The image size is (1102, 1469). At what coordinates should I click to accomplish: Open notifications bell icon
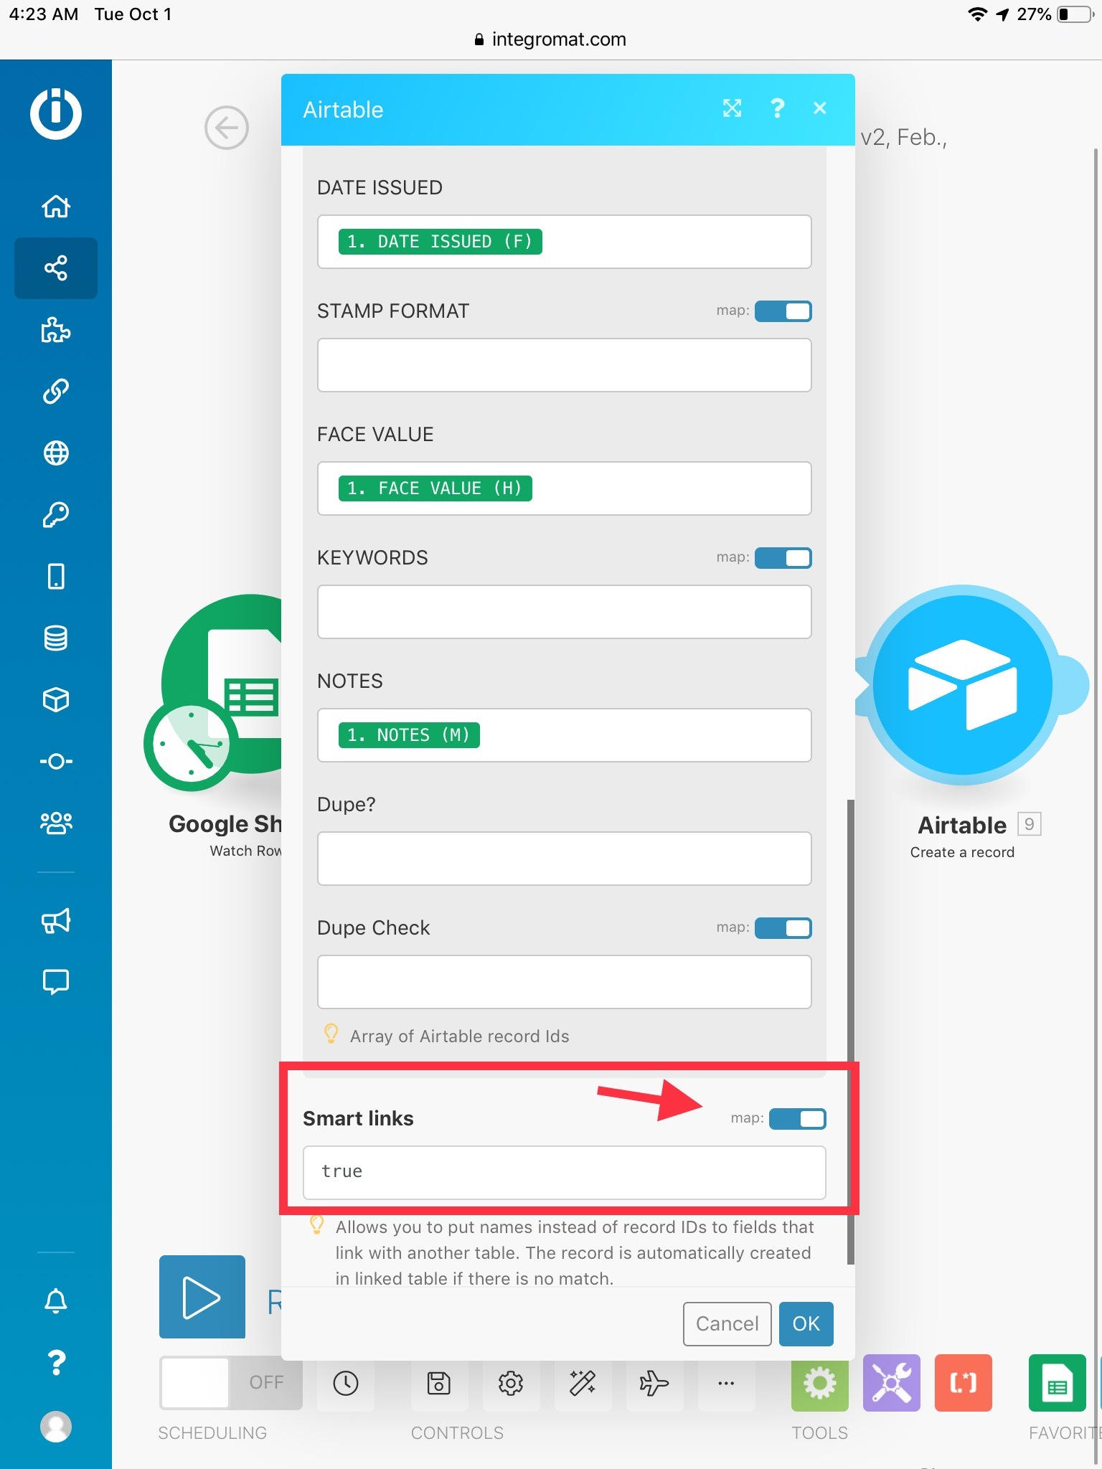click(x=56, y=1300)
